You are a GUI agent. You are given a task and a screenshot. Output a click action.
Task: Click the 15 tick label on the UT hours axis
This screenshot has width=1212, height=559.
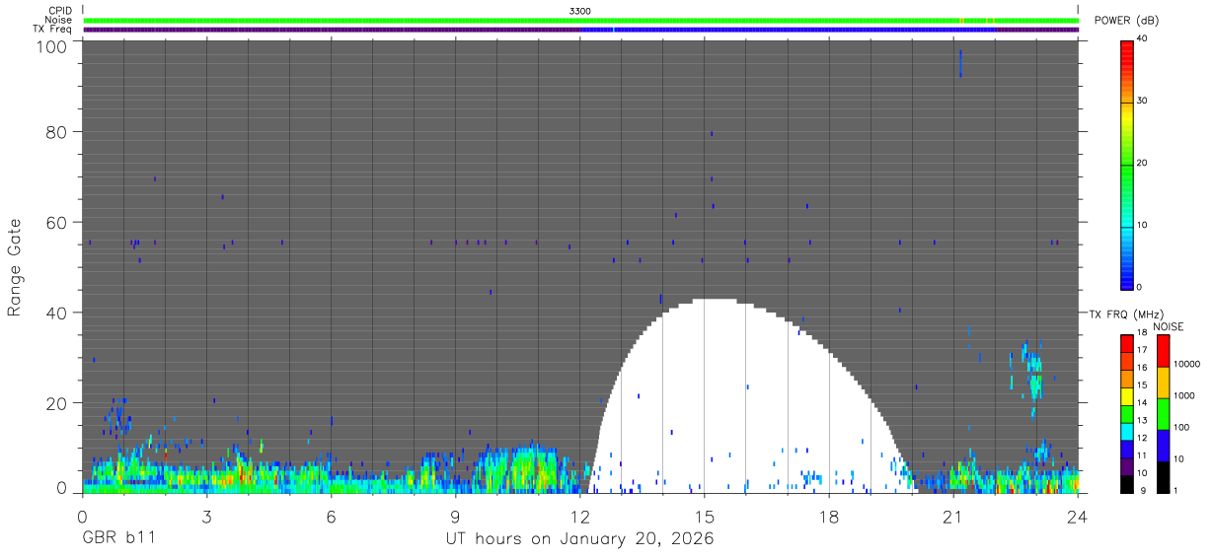click(x=704, y=516)
